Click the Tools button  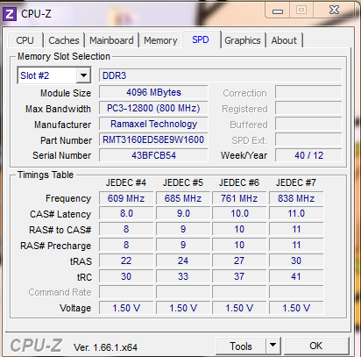[241, 346]
